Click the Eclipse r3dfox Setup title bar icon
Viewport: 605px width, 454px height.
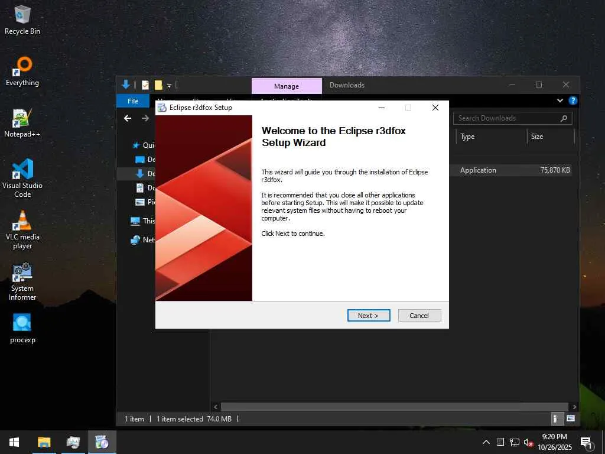click(162, 108)
